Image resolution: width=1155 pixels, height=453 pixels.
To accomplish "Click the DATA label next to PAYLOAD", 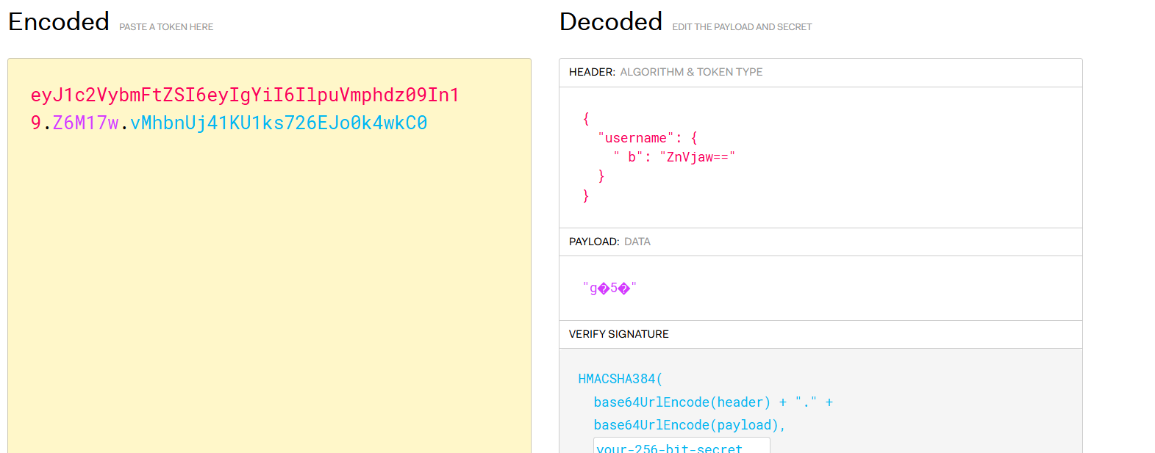I will 637,242.
